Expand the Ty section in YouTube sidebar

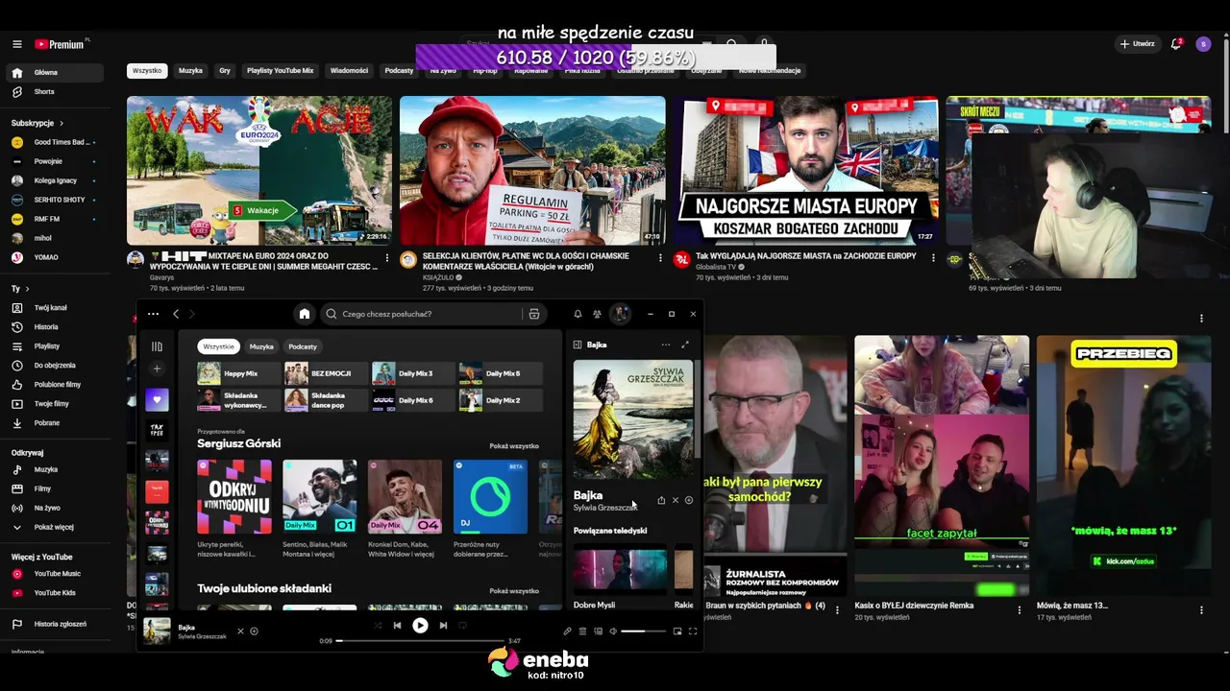[x=20, y=289]
